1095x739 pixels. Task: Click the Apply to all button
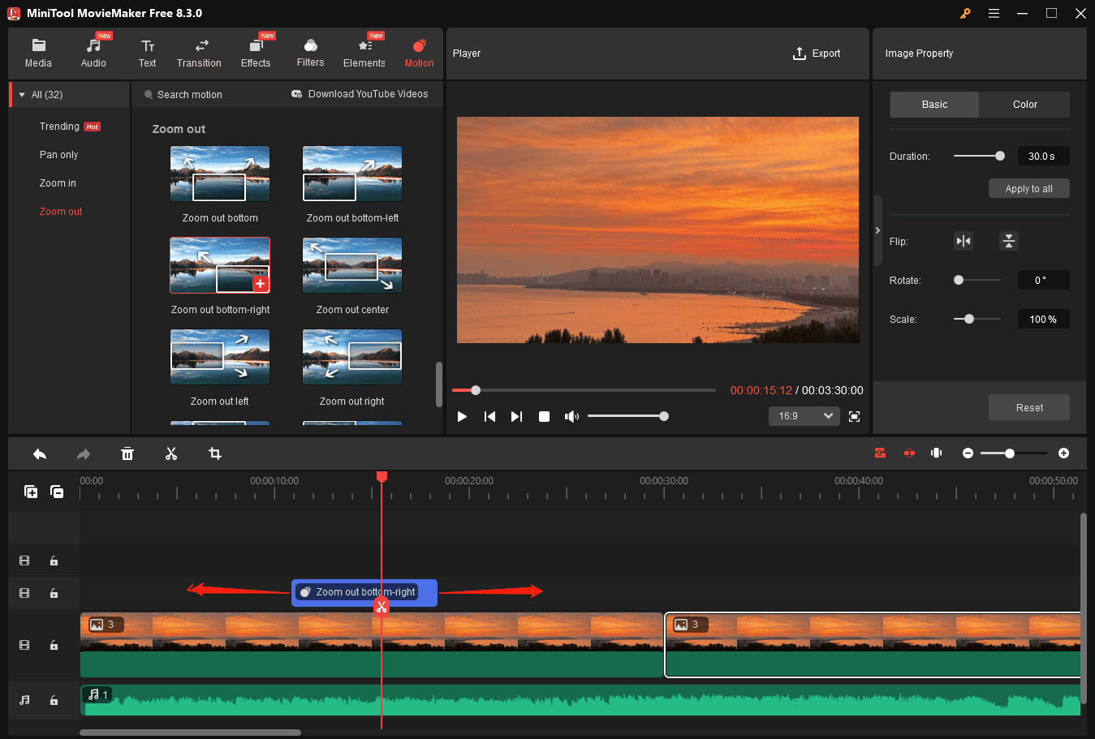[x=1028, y=188]
